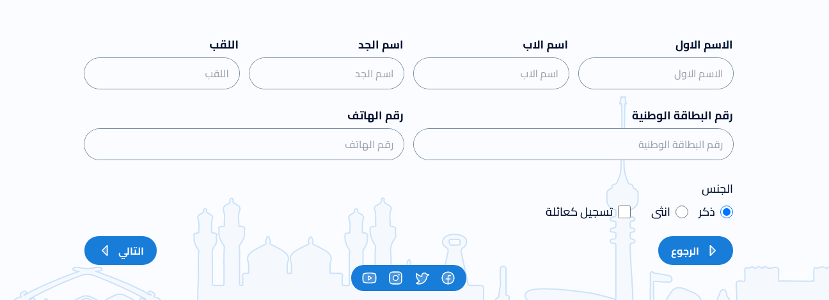Click the الجنس section label

(x=717, y=189)
